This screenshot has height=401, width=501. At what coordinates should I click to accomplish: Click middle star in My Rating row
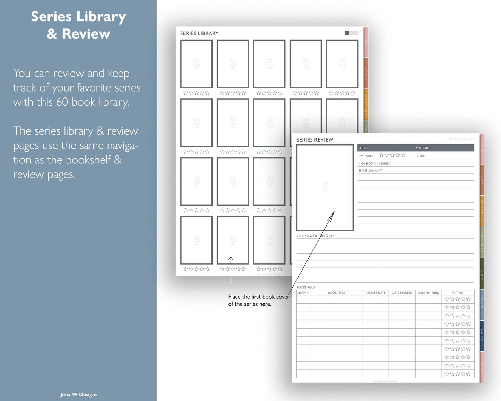coord(392,155)
